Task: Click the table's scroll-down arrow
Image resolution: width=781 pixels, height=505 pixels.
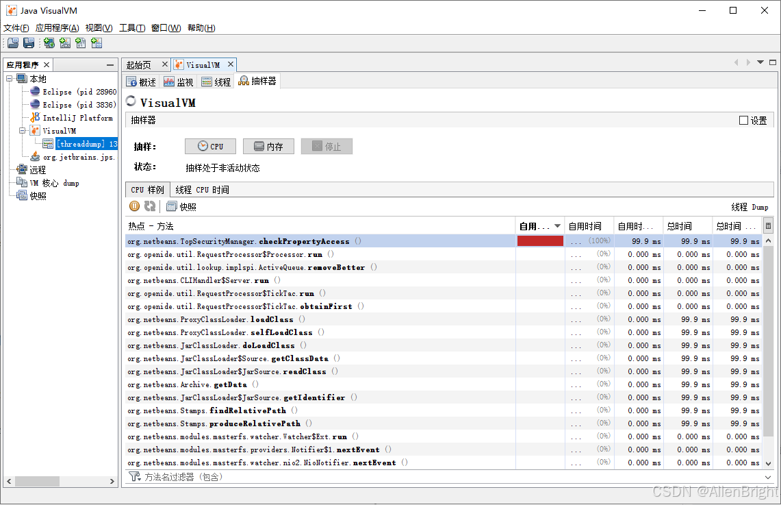Action: 768,463
